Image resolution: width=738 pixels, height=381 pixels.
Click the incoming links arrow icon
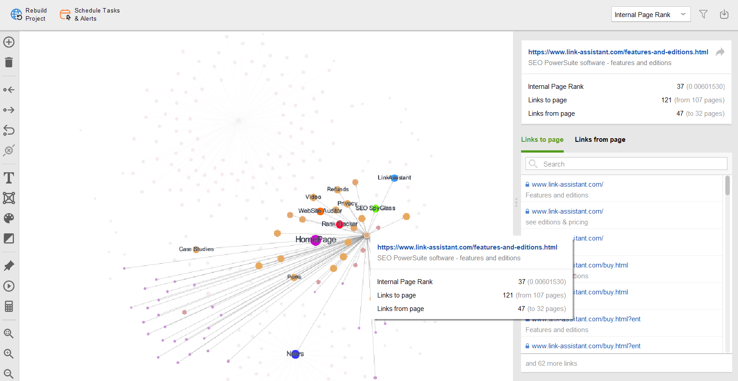coord(9,90)
